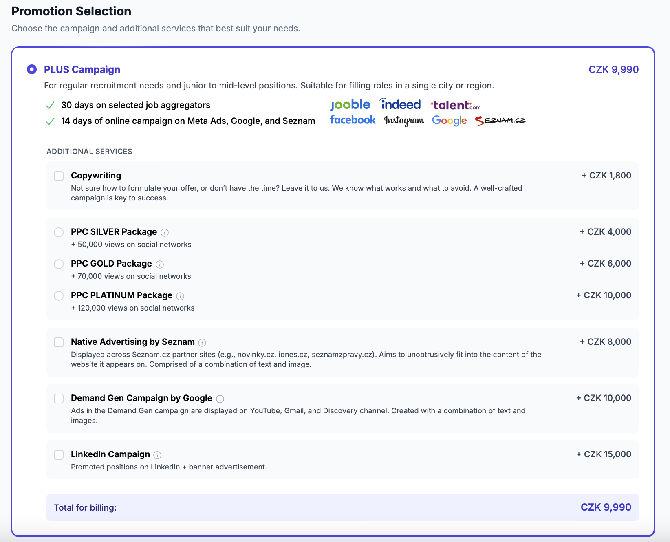Click the Instagram logo

(404, 121)
